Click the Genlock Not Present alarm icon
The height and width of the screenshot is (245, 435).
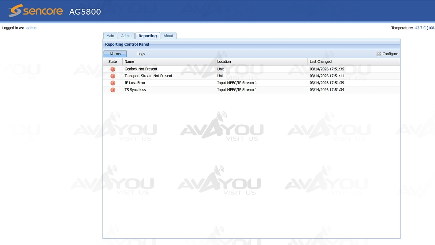coord(113,69)
